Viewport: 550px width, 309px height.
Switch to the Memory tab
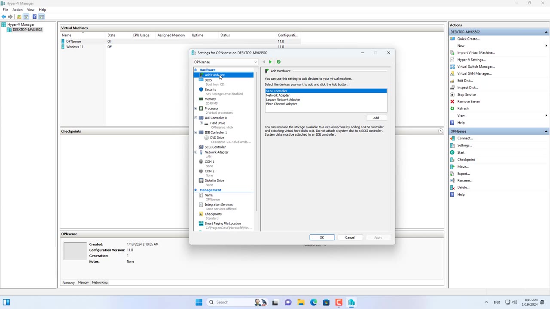83,282
